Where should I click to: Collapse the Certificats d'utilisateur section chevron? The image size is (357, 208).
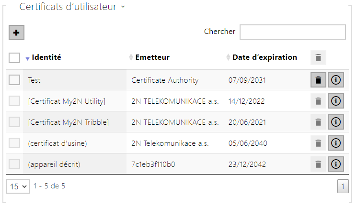123,7
